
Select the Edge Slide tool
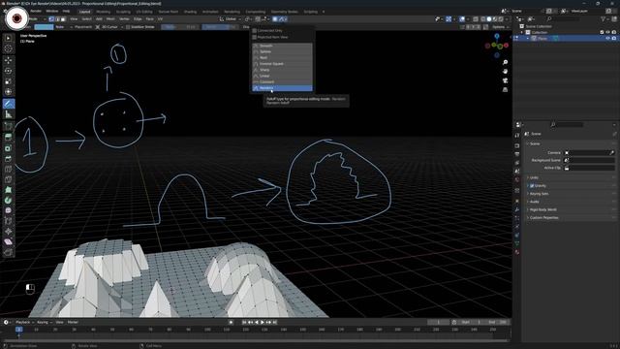9,221
